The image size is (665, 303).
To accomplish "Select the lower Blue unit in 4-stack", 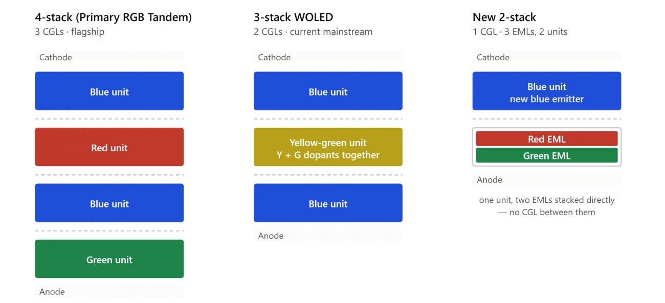I will (x=109, y=203).
